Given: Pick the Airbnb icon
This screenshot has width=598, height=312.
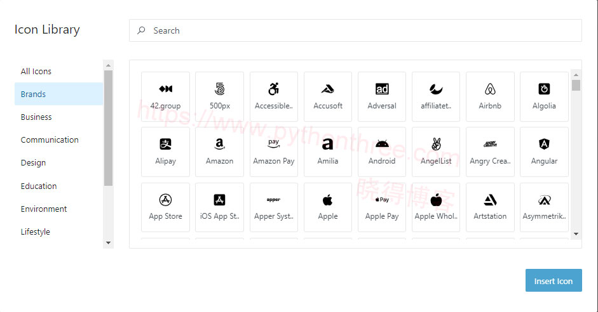Looking at the screenshot, I should (490, 96).
